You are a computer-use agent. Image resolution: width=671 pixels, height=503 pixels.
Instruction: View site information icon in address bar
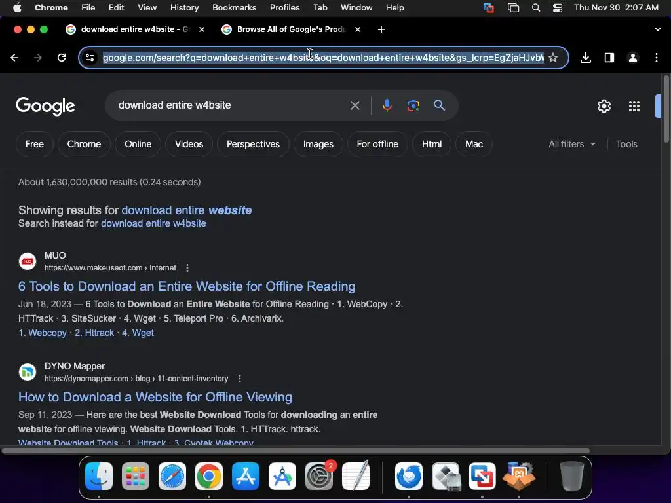click(x=89, y=58)
